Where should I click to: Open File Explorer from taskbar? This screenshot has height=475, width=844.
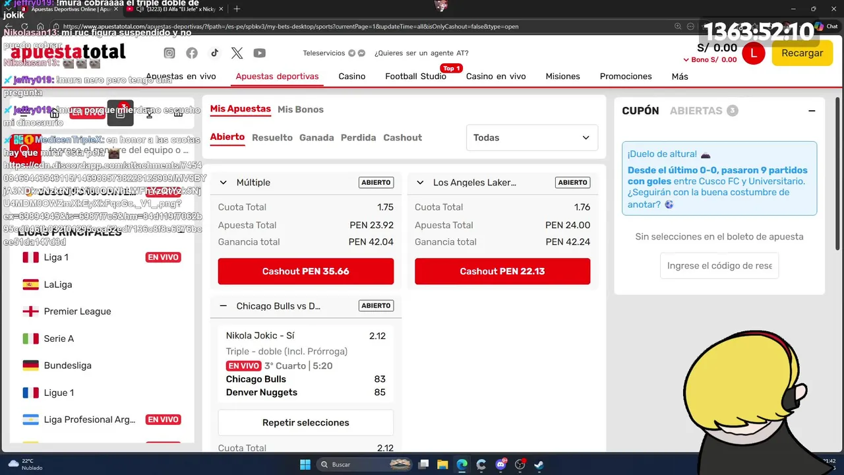pyautogui.click(x=442, y=464)
